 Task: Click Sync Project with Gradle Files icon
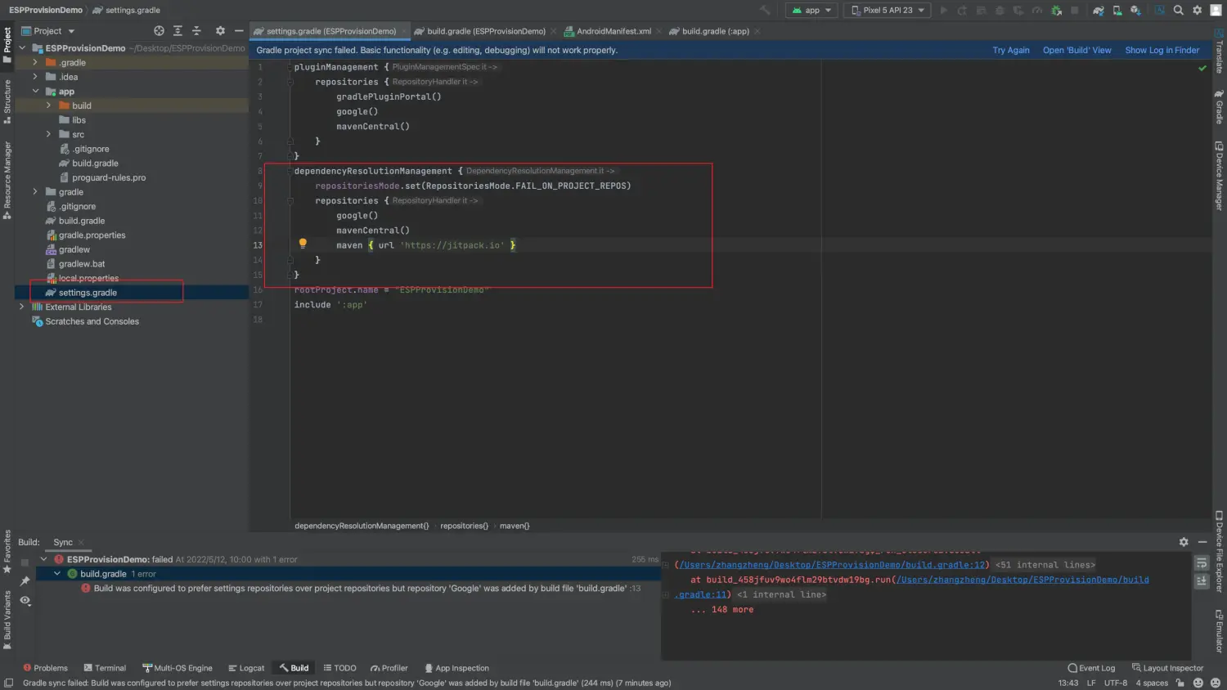1099,11
